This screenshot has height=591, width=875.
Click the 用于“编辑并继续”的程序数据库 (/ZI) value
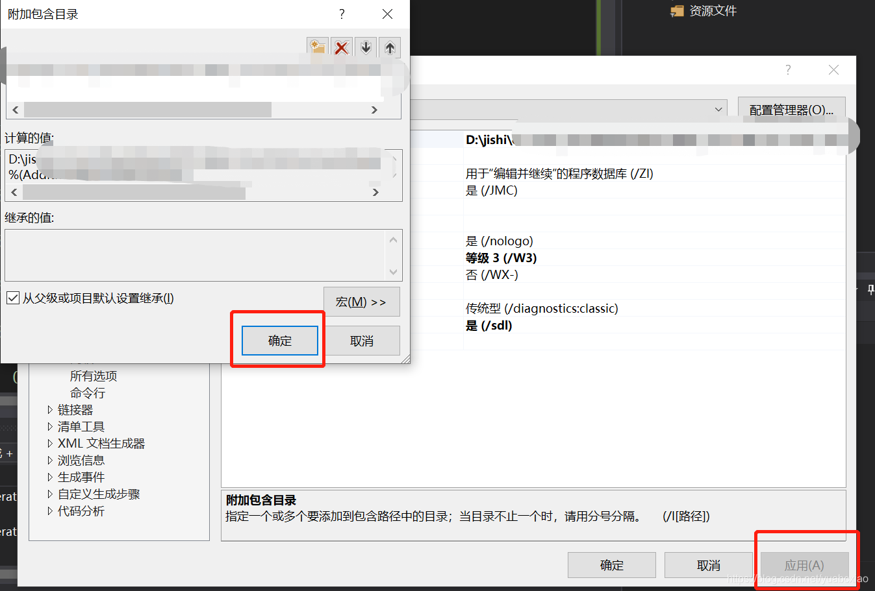pos(559,174)
